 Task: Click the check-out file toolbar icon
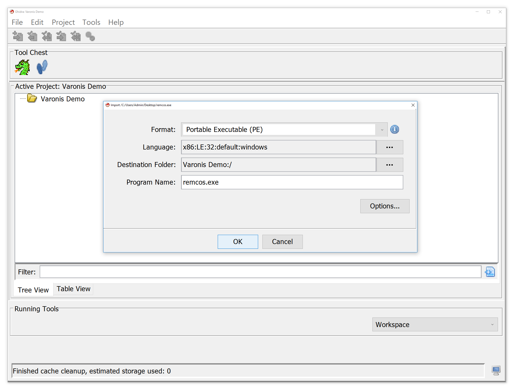pyautogui.click(x=32, y=36)
